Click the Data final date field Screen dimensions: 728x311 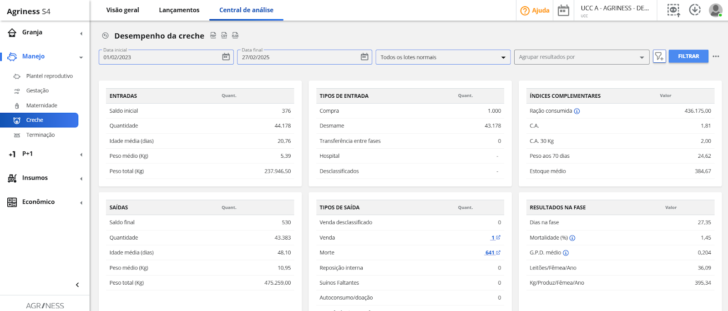[304, 57]
